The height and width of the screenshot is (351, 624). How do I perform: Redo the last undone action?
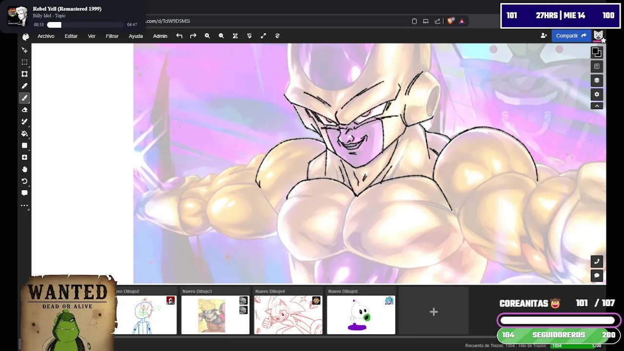tap(193, 36)
